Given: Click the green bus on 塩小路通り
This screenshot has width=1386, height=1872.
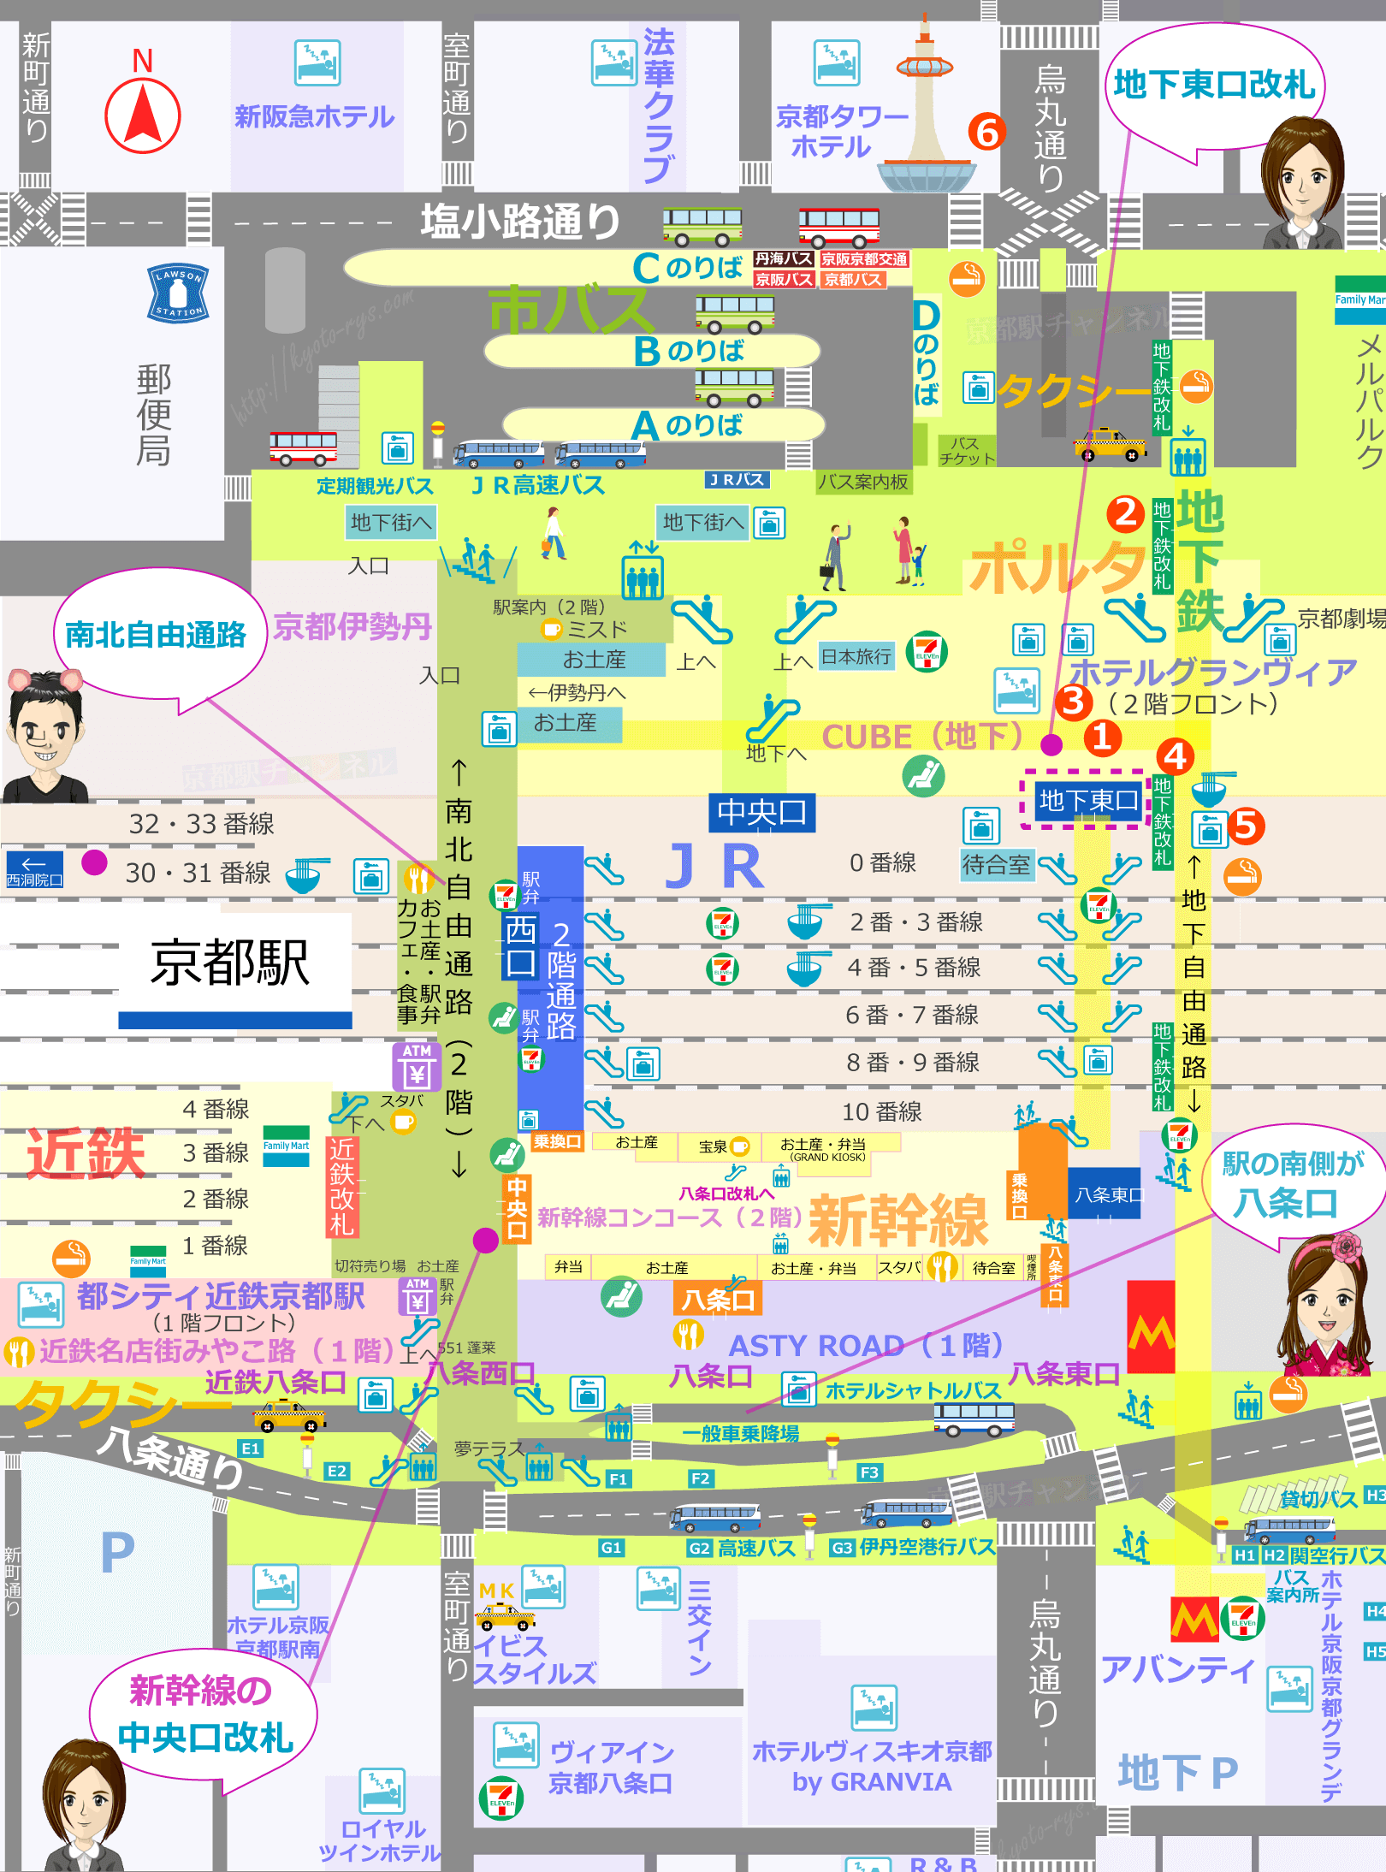Looking at the screenshot, I should [x=702, y=227].
